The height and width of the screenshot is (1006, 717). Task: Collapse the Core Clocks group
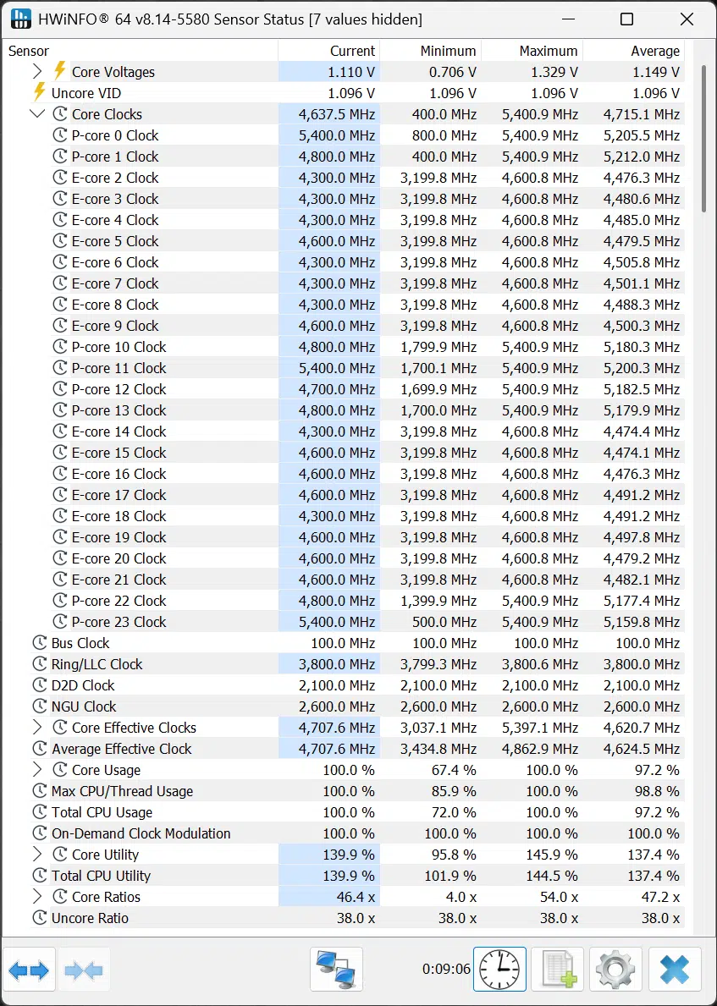click(37, 113)
